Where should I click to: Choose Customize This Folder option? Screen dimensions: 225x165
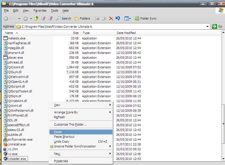click(81, 124)
